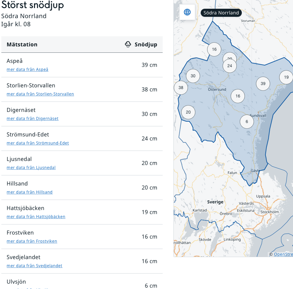293x289 pixels.
Task: Select the 24 cm map marker
Action: pos(230,66)
